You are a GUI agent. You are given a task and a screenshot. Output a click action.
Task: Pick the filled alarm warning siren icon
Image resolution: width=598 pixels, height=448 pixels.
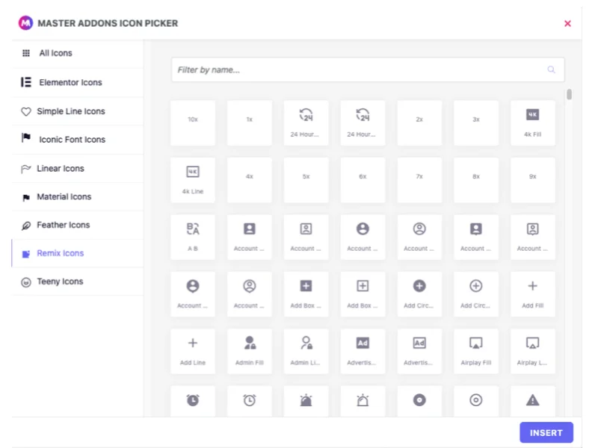pos(306,401)
